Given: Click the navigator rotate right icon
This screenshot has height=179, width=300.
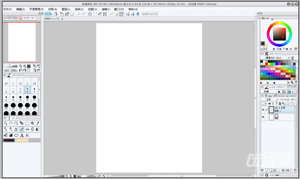Looking at the screenshot, I should [25, 70].
